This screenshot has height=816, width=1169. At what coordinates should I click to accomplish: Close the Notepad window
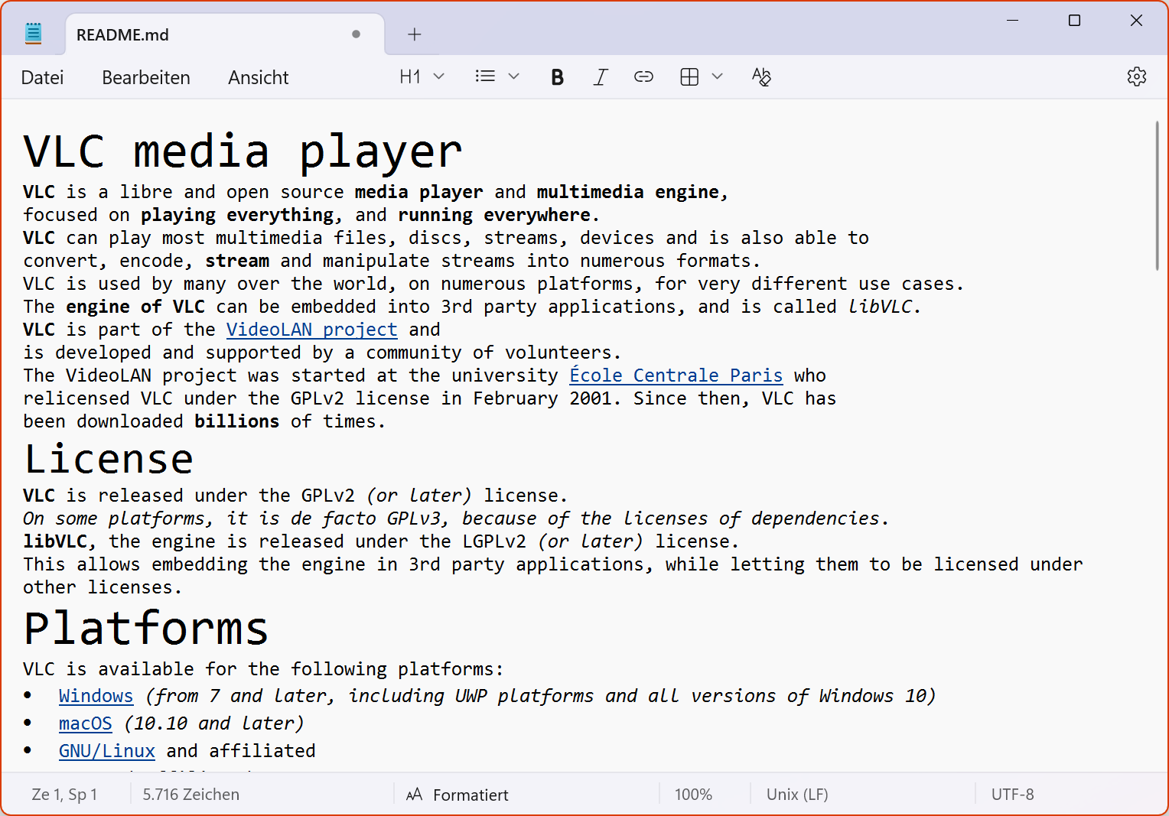click(1136, 21)
